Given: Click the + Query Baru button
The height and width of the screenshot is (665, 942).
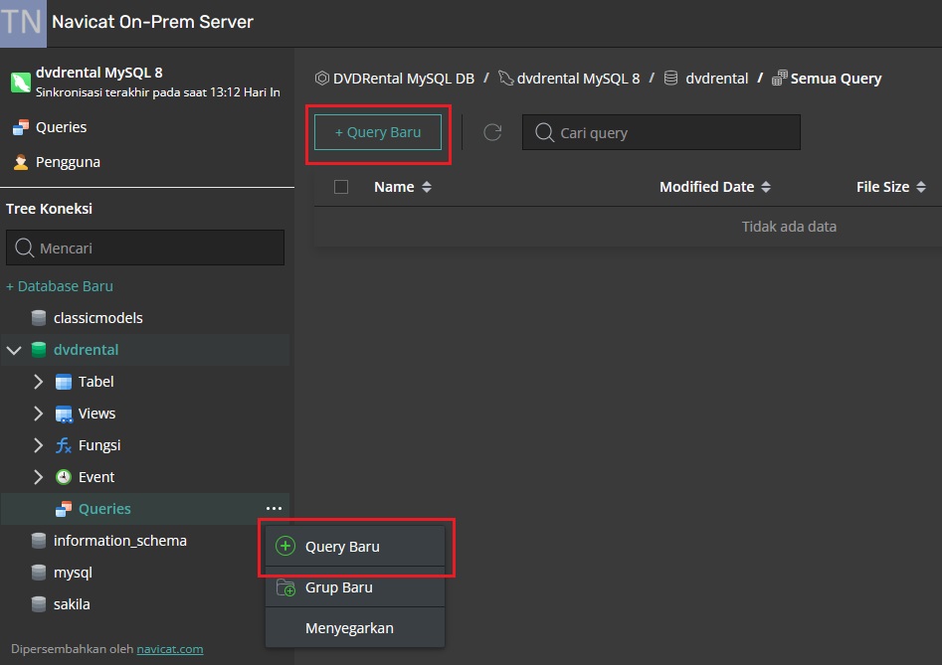Looking at the screenshot, I should click(x=378, y=132).
